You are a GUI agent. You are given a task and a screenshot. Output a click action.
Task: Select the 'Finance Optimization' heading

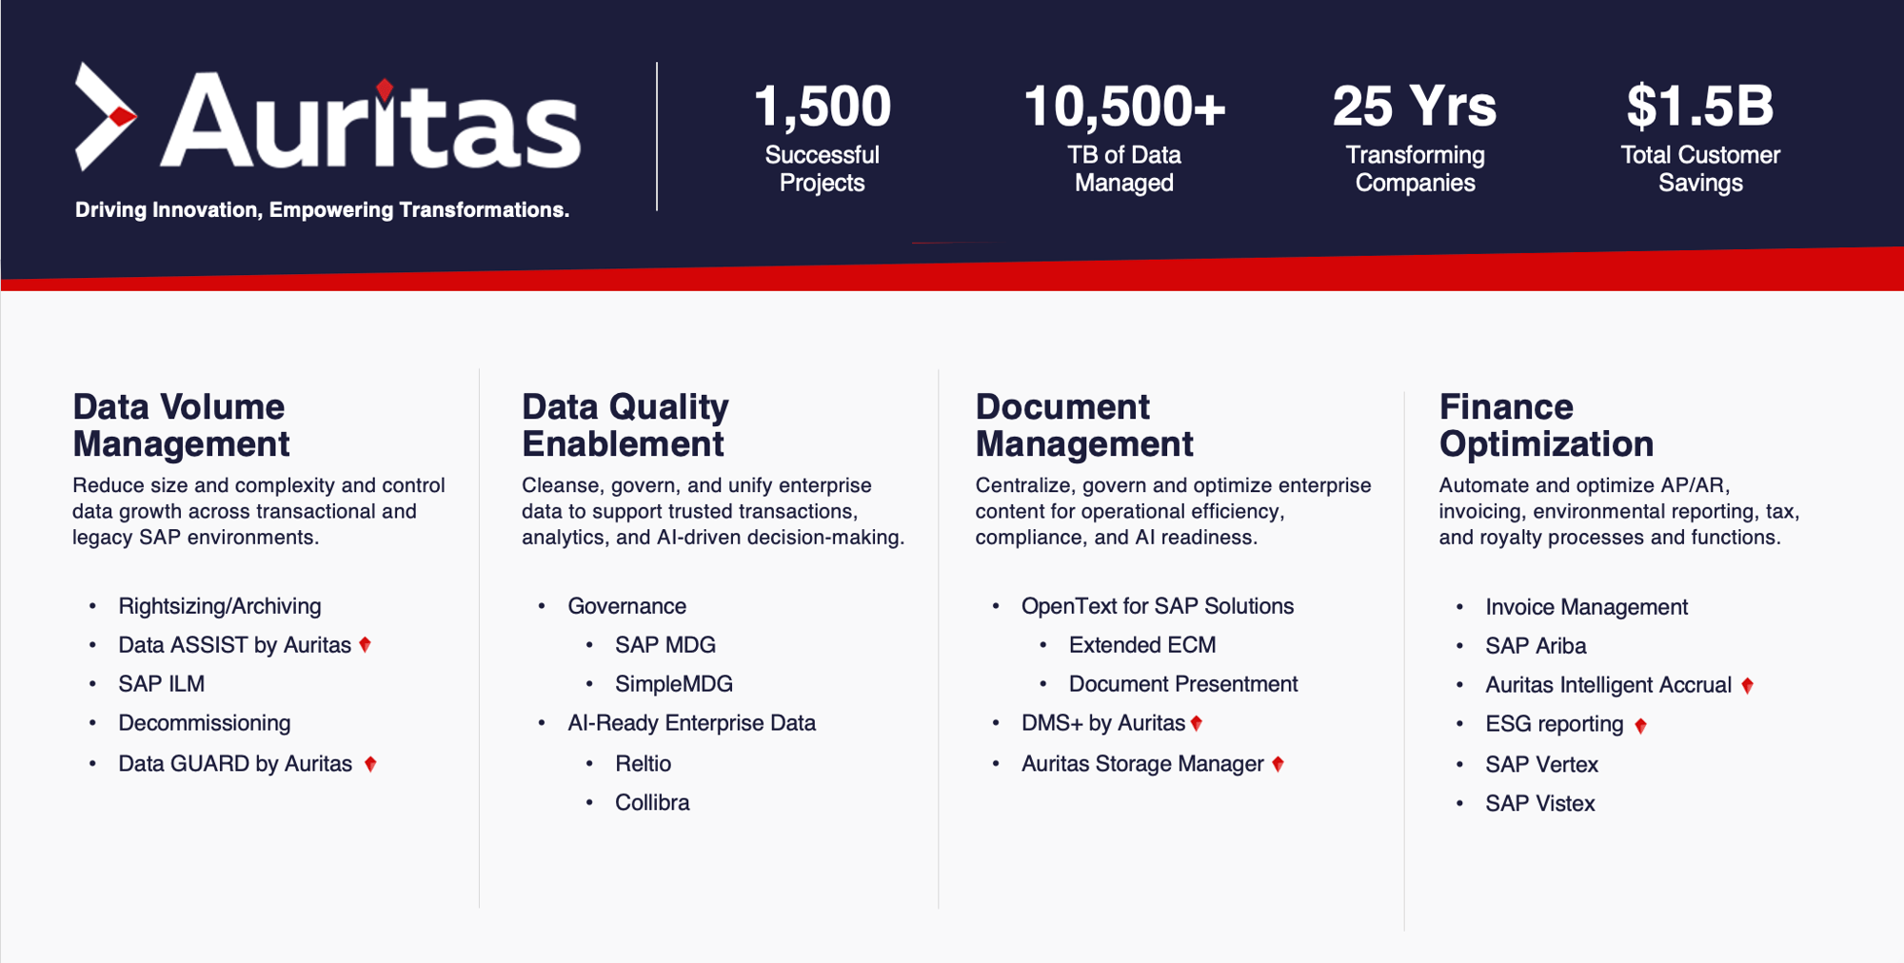point(1546,425)
